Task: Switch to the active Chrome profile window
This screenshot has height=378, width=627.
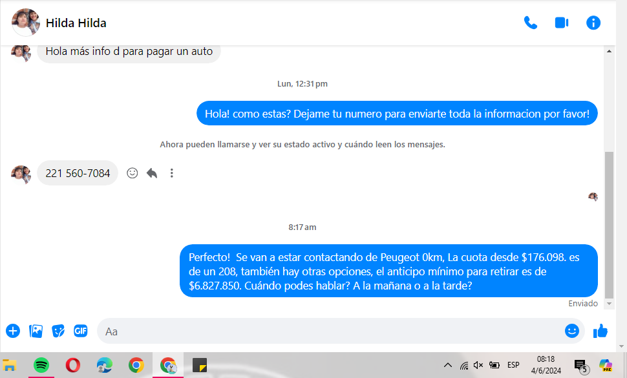Action: click(x=168, y=365)
